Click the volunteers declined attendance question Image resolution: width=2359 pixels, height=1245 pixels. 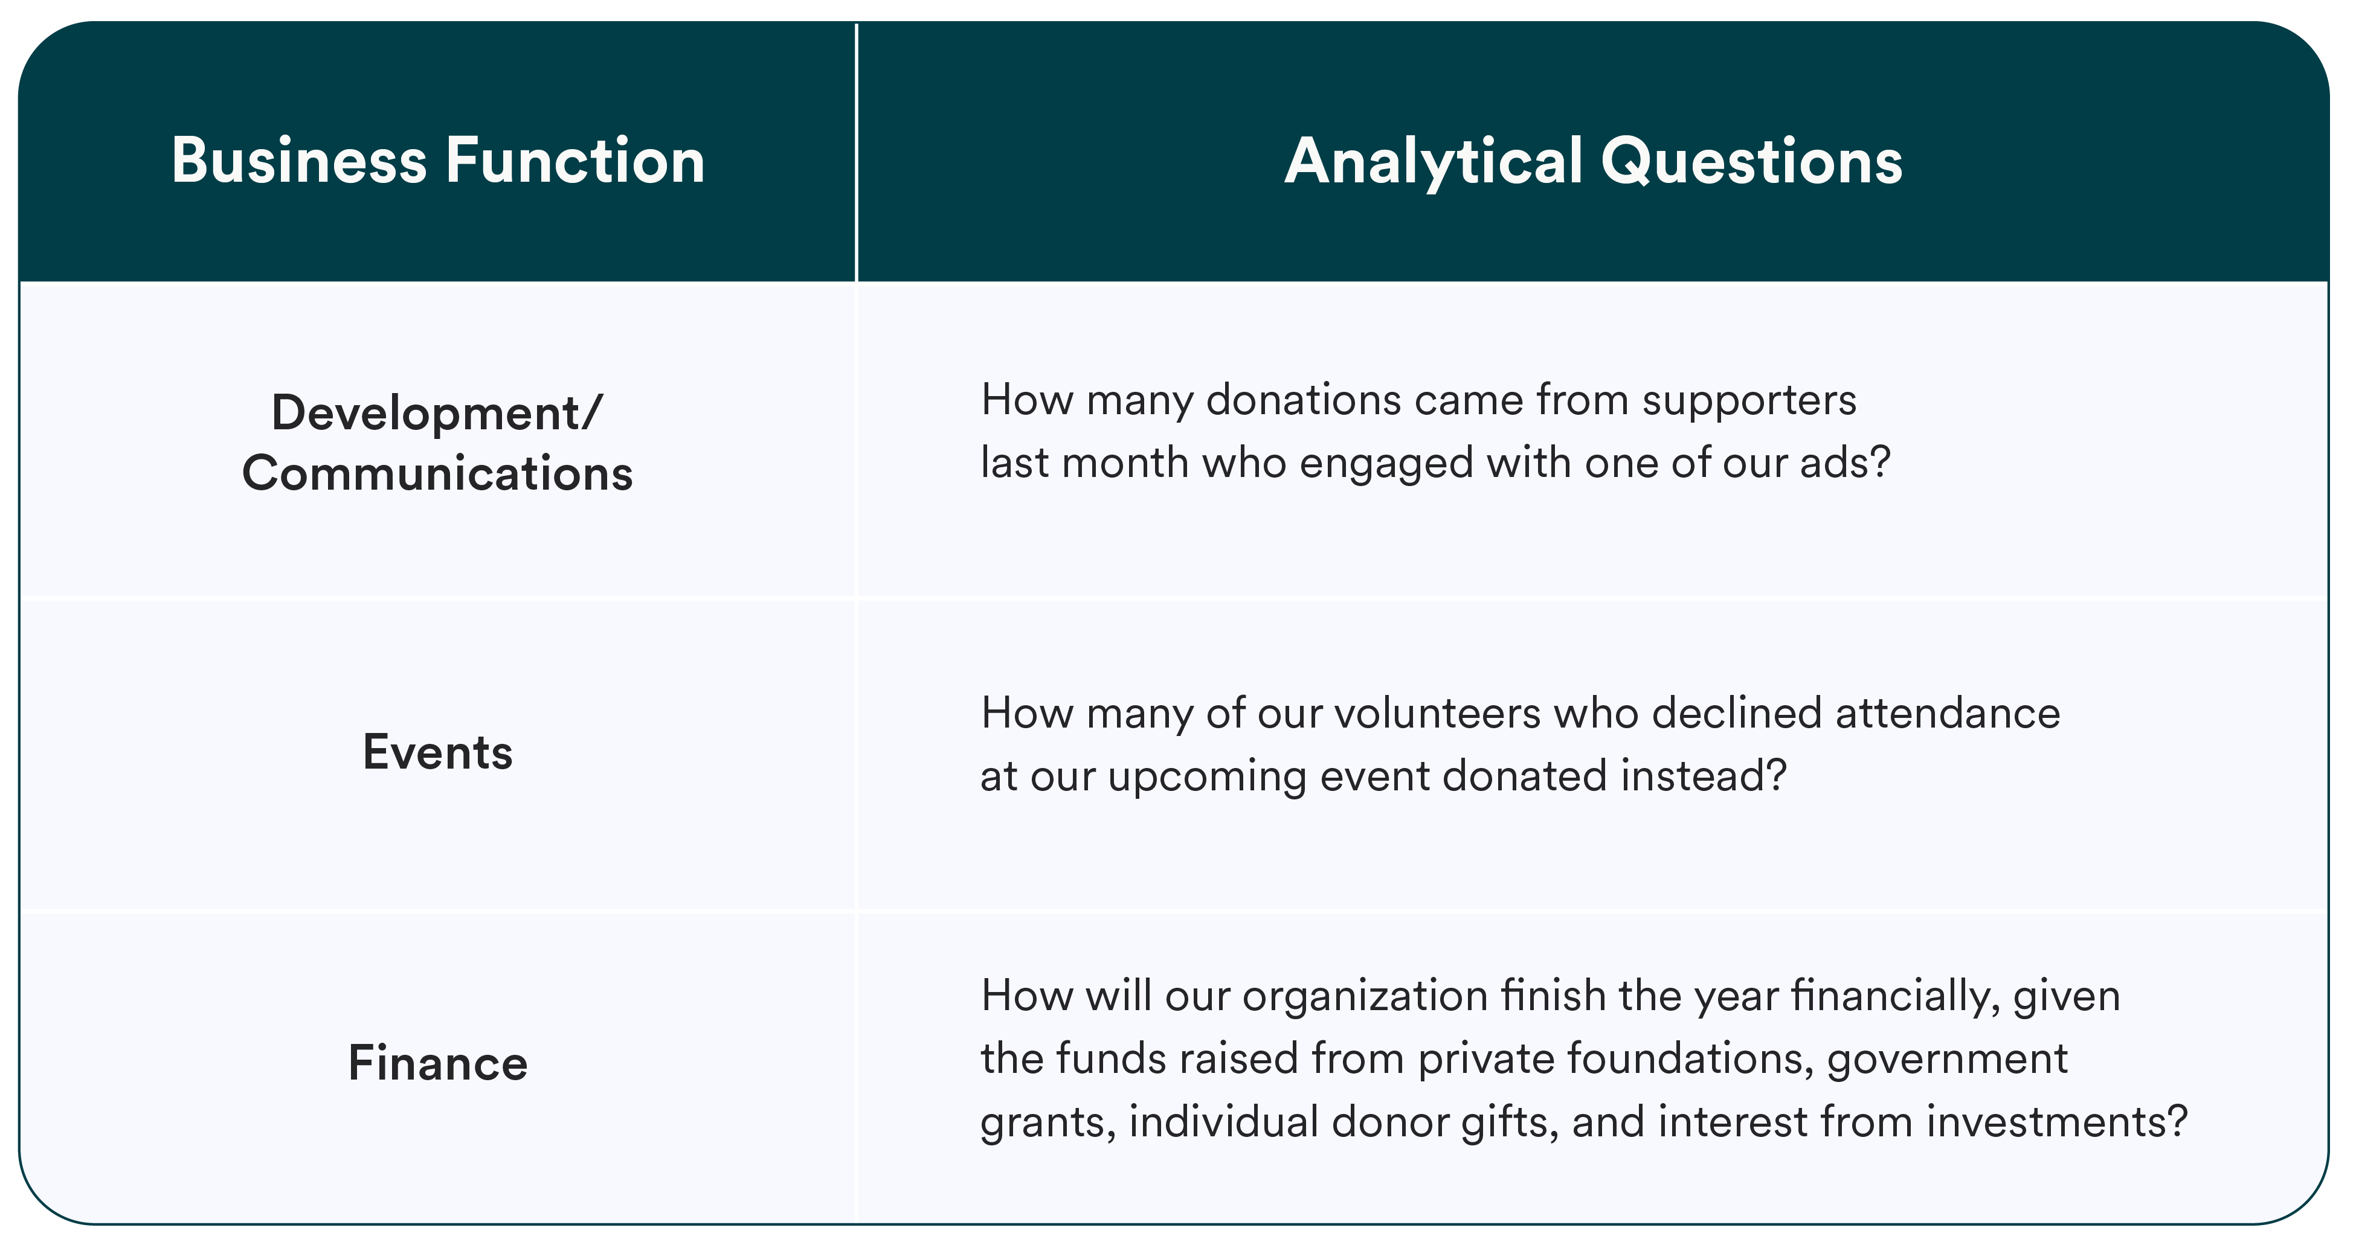[1520, 744]
